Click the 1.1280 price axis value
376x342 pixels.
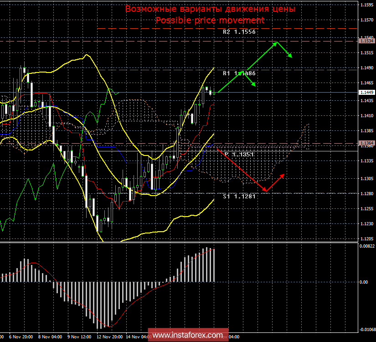367,194
